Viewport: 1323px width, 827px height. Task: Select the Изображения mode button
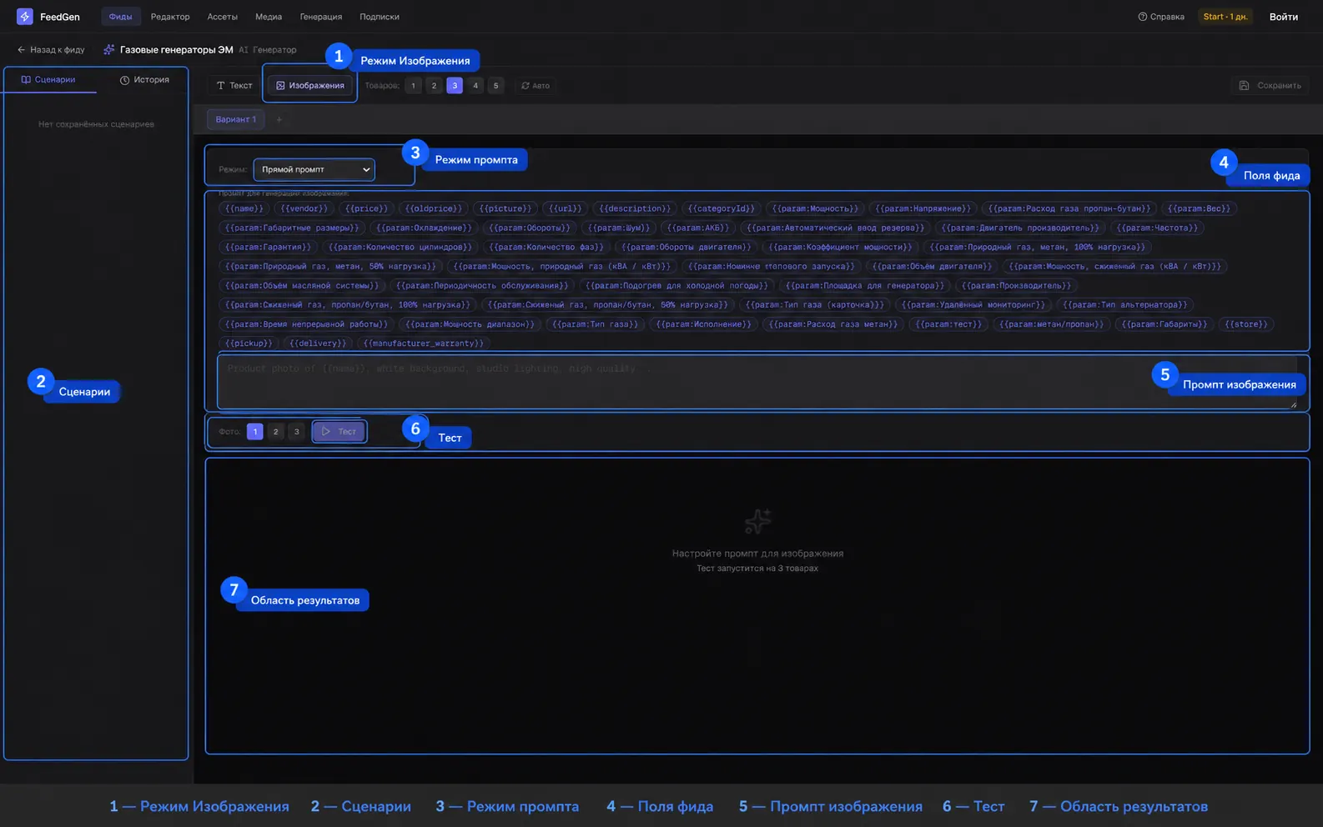pos(309,86)
